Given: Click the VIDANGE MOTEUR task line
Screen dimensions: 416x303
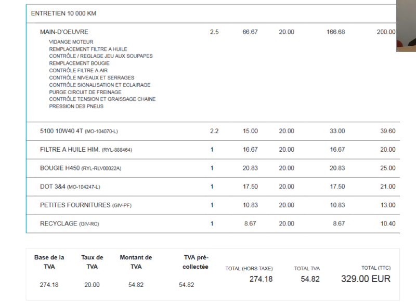Looking at the screenshot, I should (71, 42).
